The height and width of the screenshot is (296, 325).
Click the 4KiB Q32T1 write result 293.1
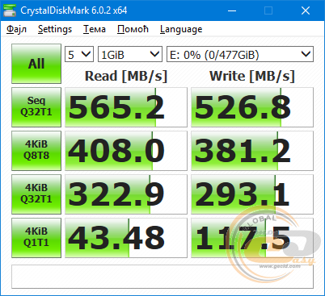pyautogui.click(x=252, y=194)
